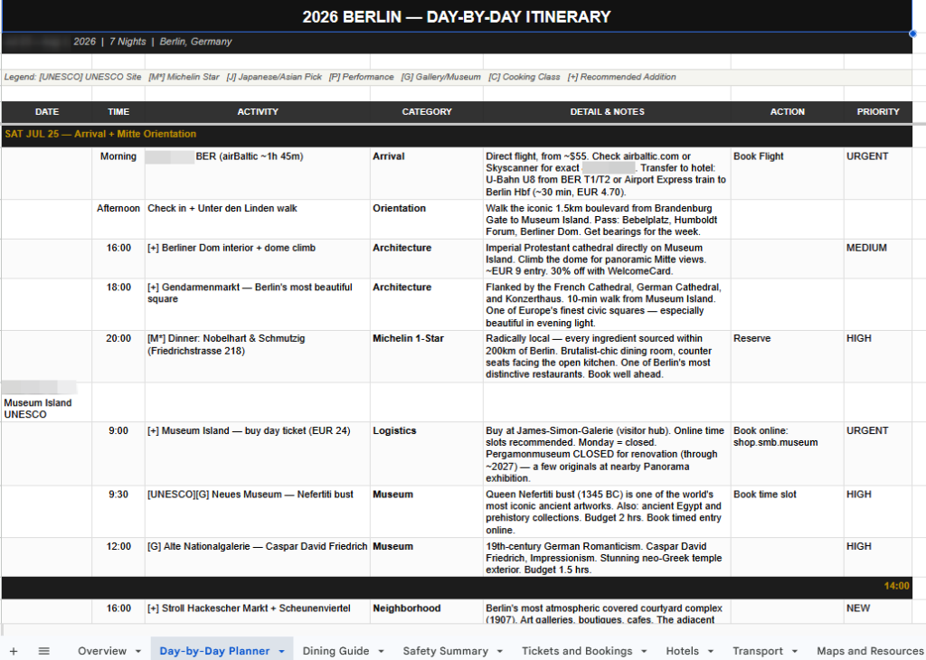Image resolution: width=926 pixels, height=660 pixels.
Task: Select the 'Book Flight' action cell
Action: pyautogui.click(x=788, y=174)
